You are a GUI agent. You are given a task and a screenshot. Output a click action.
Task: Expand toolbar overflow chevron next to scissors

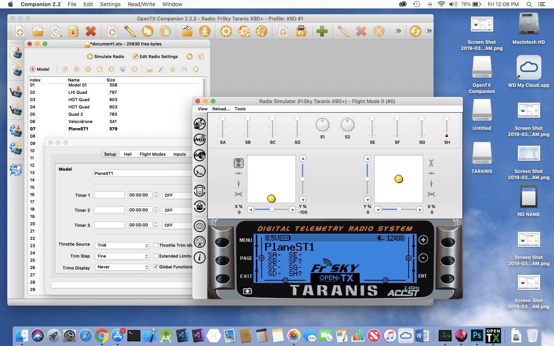pyautogui.click(x=398, y=31)
